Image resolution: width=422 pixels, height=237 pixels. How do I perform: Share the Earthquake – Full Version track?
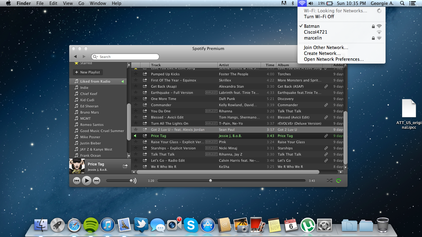coord(145,93)
